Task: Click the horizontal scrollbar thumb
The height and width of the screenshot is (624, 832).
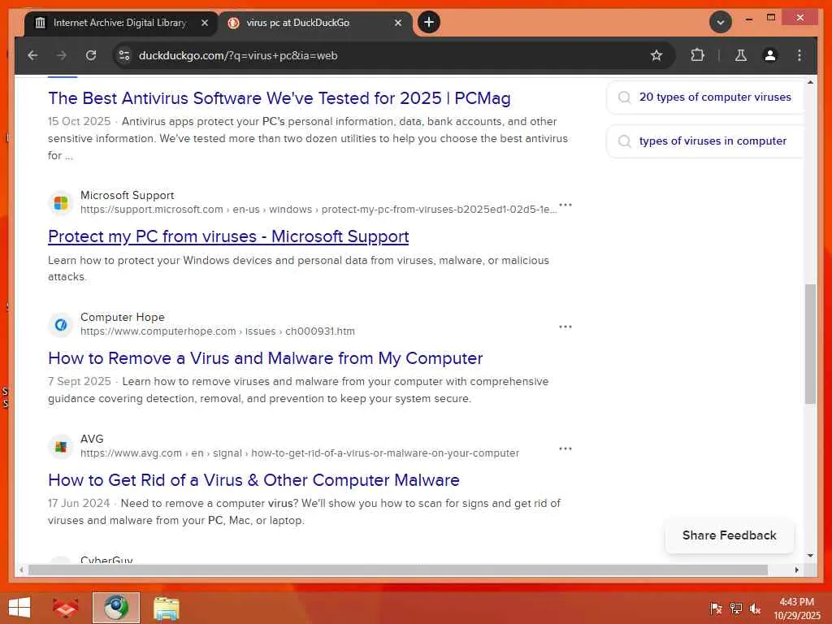Action: [x=398, y=570]
